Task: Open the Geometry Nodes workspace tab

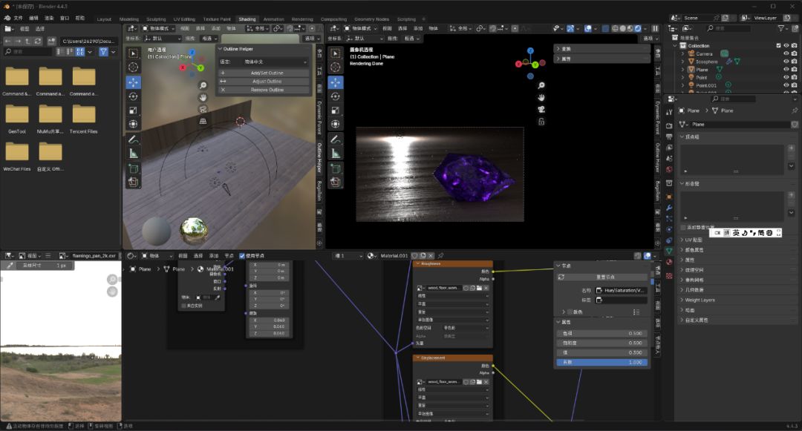Action: [x=371, y=19]
